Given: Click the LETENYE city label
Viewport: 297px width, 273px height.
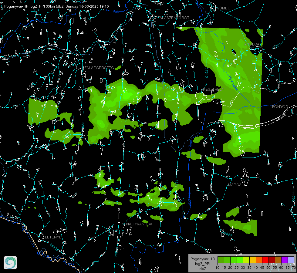Looking at the screenshot, I should (x=53, y=237).
